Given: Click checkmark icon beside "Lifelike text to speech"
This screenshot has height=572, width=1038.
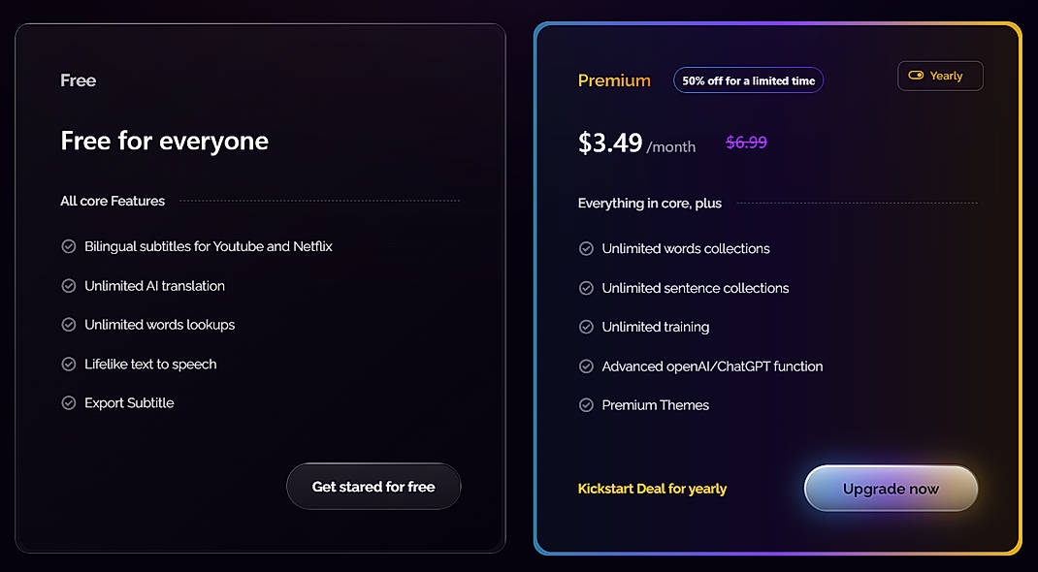Looking at the screenshot, I should pyautogui.click(x=69, y=364).
